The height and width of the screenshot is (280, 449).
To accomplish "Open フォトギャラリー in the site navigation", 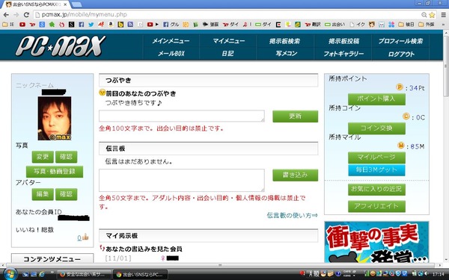I will coord(343,54).
